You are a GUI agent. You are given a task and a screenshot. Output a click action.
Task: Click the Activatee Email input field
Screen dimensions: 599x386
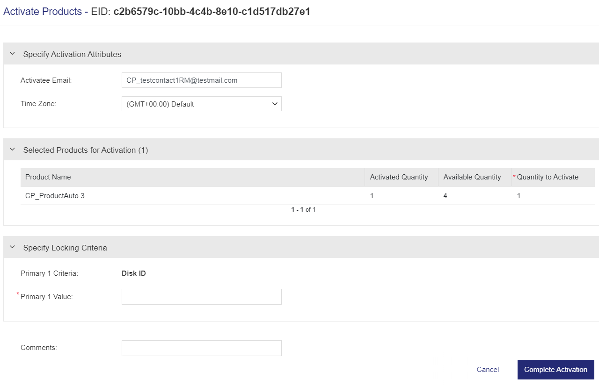202,80
